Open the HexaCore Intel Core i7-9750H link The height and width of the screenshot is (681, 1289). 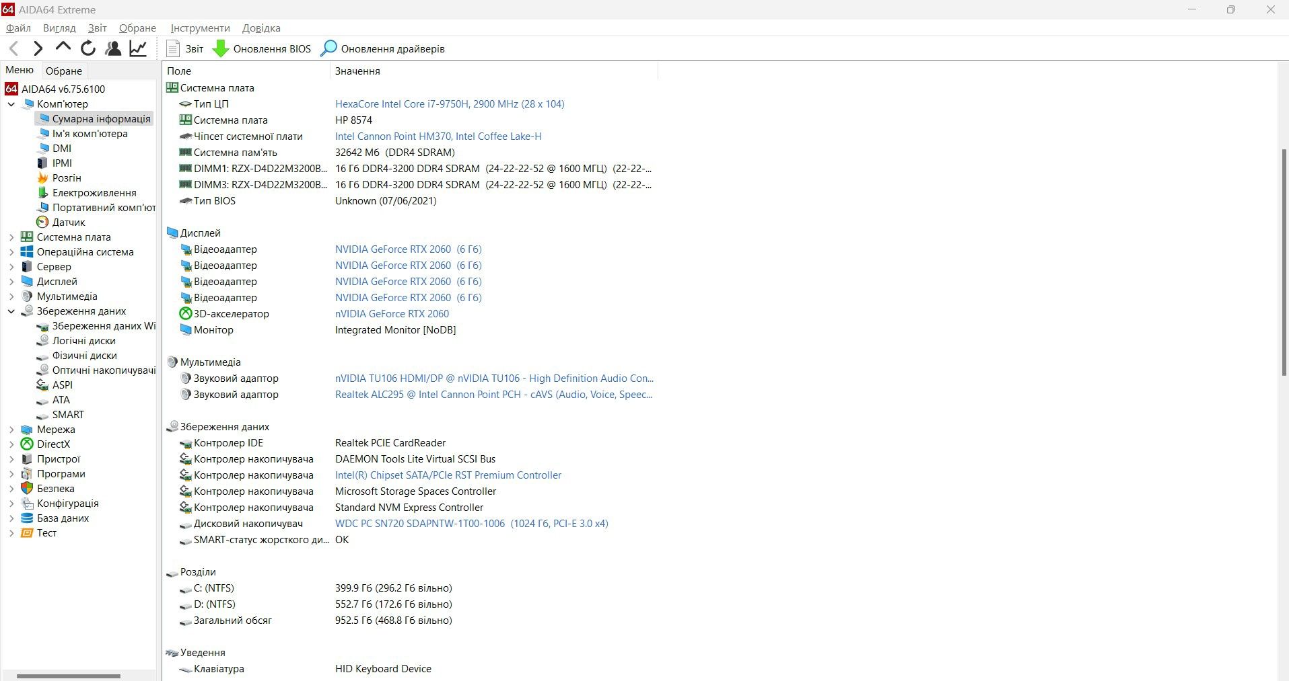coord(450,104)
